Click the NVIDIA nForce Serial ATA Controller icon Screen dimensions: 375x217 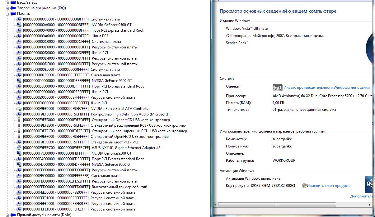[x=19, y=109]
